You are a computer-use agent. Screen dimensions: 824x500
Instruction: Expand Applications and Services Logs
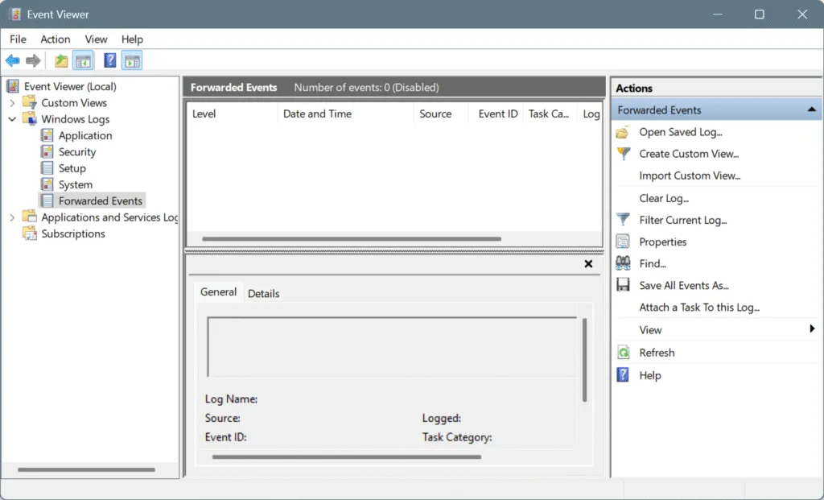[11, 217]
